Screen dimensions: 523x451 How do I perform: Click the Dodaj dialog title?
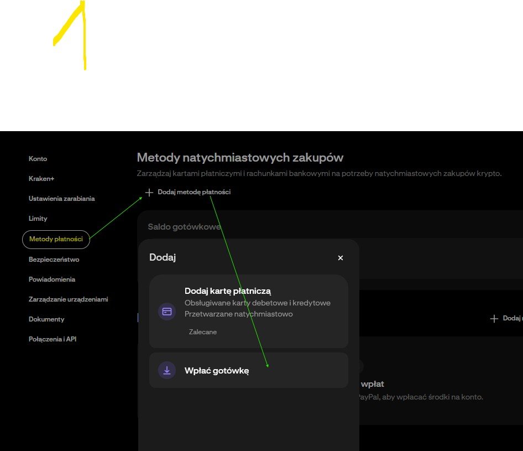[x=163, y=257]
